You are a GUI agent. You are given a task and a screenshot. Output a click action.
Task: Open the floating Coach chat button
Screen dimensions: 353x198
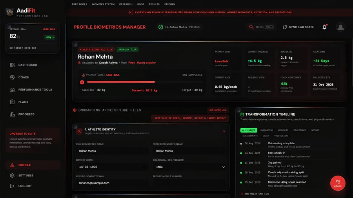tap(338, 183)
